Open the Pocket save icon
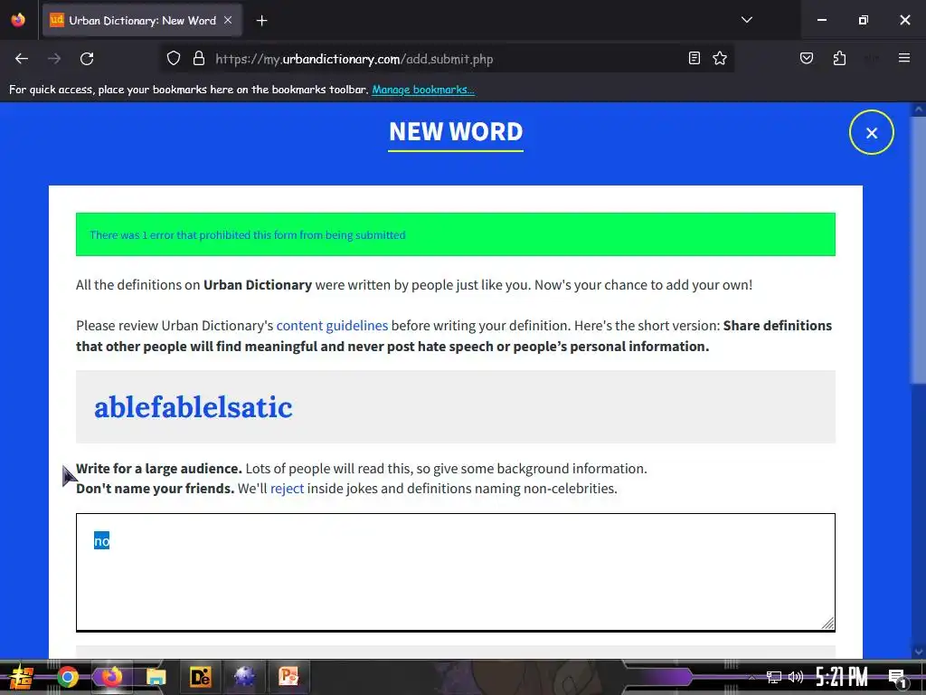The height and width of the screenshot is (695, 926). click(x=807, y=58)
